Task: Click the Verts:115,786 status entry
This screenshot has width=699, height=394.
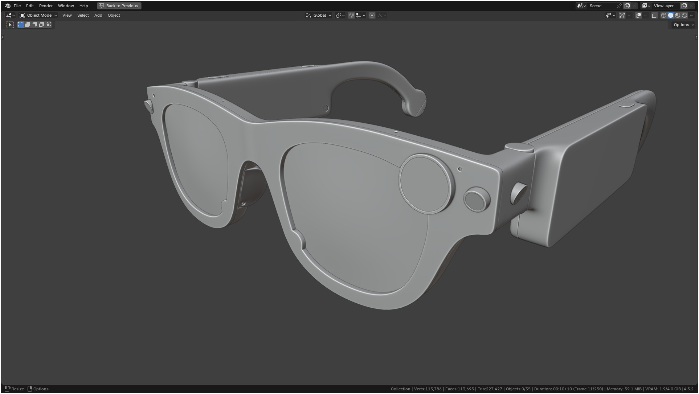Action: coord(428,389)
